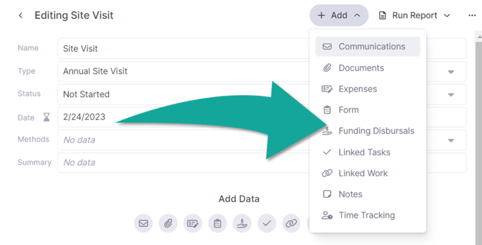This screenshot has height=245, width=482.
Task: Choose Linked Work from the menu
Action: pyautogui.click(x=363, y=173)
